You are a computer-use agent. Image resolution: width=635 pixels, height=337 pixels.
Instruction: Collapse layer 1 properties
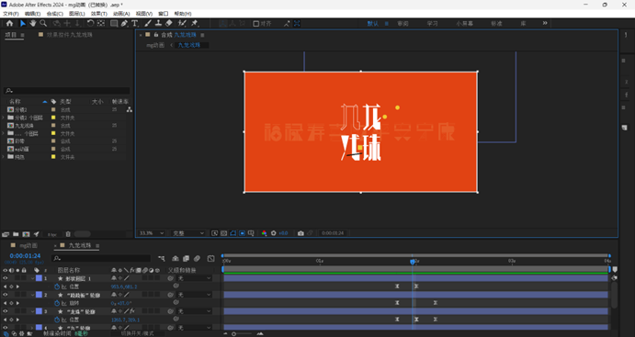click(32, 278)
